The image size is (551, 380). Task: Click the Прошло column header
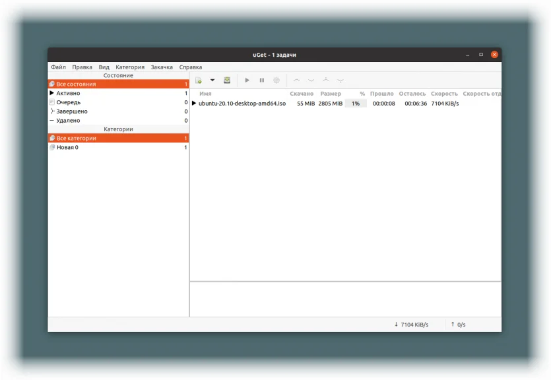click(381, 94)
